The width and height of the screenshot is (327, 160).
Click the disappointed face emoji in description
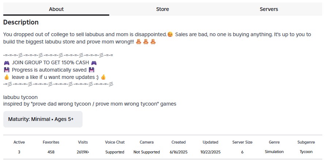tap(170, 34)
